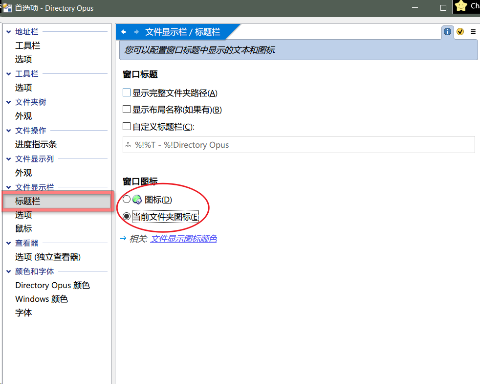Screen dimensions: 480x384
Task: Open the 进度指示条 page
Action: coord(36,144)
